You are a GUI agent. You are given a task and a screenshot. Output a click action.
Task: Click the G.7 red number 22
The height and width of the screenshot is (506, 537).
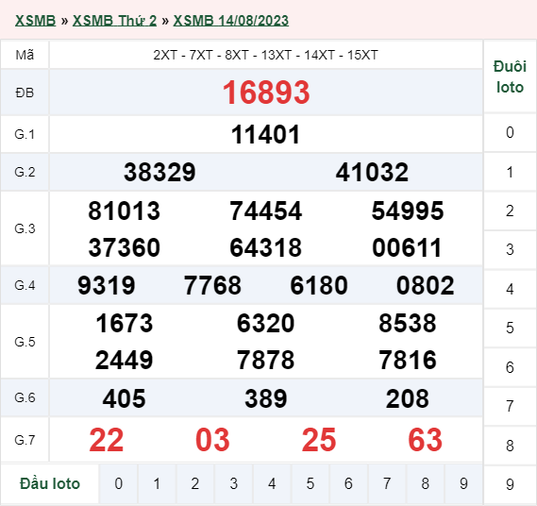click(106, 440)
